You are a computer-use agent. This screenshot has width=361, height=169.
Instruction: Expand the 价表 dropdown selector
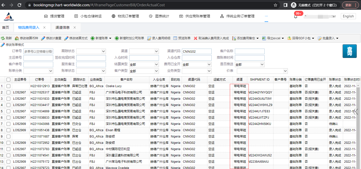click(x=285, y=71)
